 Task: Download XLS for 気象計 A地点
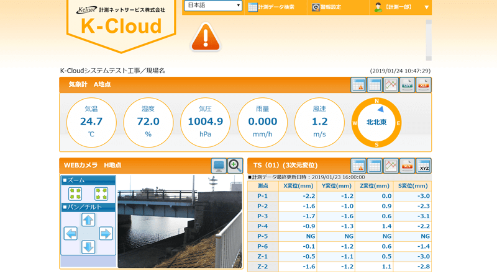click(x=424, y=85)
